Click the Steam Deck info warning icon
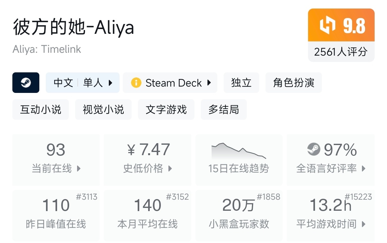This screenshot has height=243, width=387. pyautogui.click(x=136, y=83)
